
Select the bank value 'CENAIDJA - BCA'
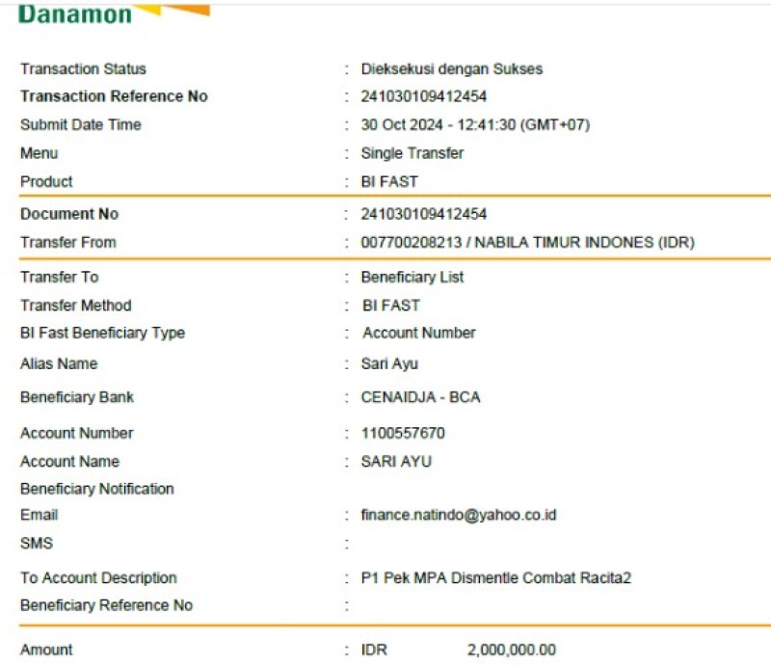point(420,397)
